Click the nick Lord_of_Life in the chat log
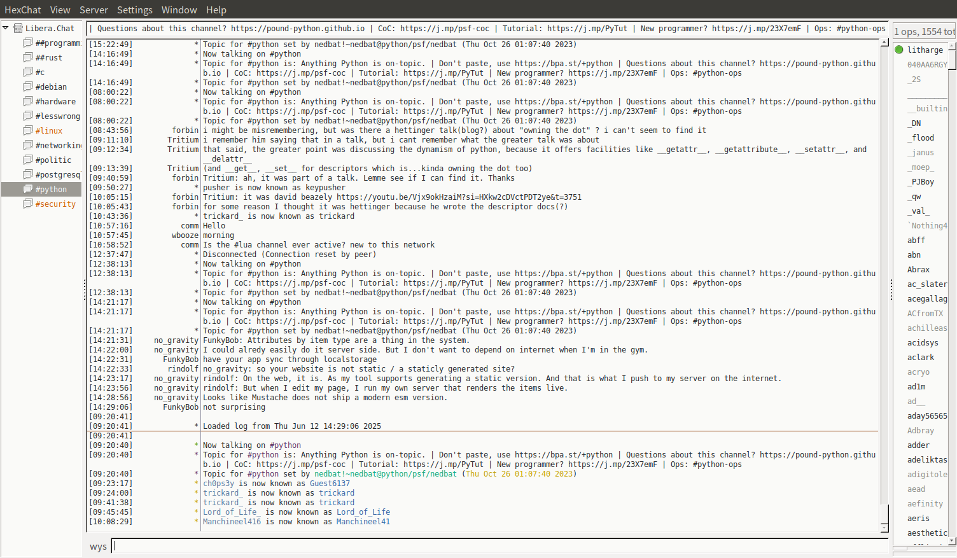Screen dimensions: 957x558 [x=363, y=512]
